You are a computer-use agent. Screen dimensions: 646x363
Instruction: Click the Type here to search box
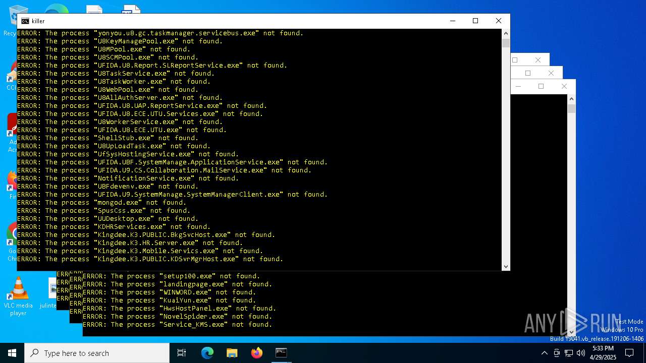coord(97,353)
